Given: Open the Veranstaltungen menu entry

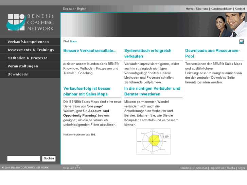Looking at the screenshot, I should pos(30,66).
